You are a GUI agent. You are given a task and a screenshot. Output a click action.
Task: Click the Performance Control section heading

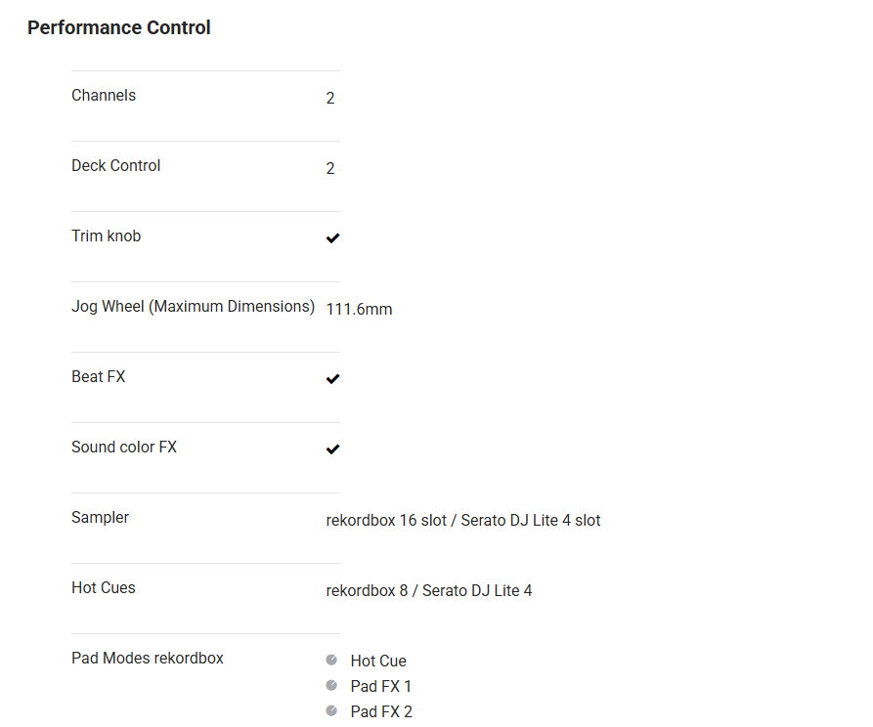click(x=119, y=27)
